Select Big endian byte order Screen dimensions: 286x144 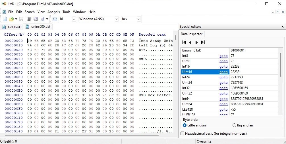tap(243, 125)
